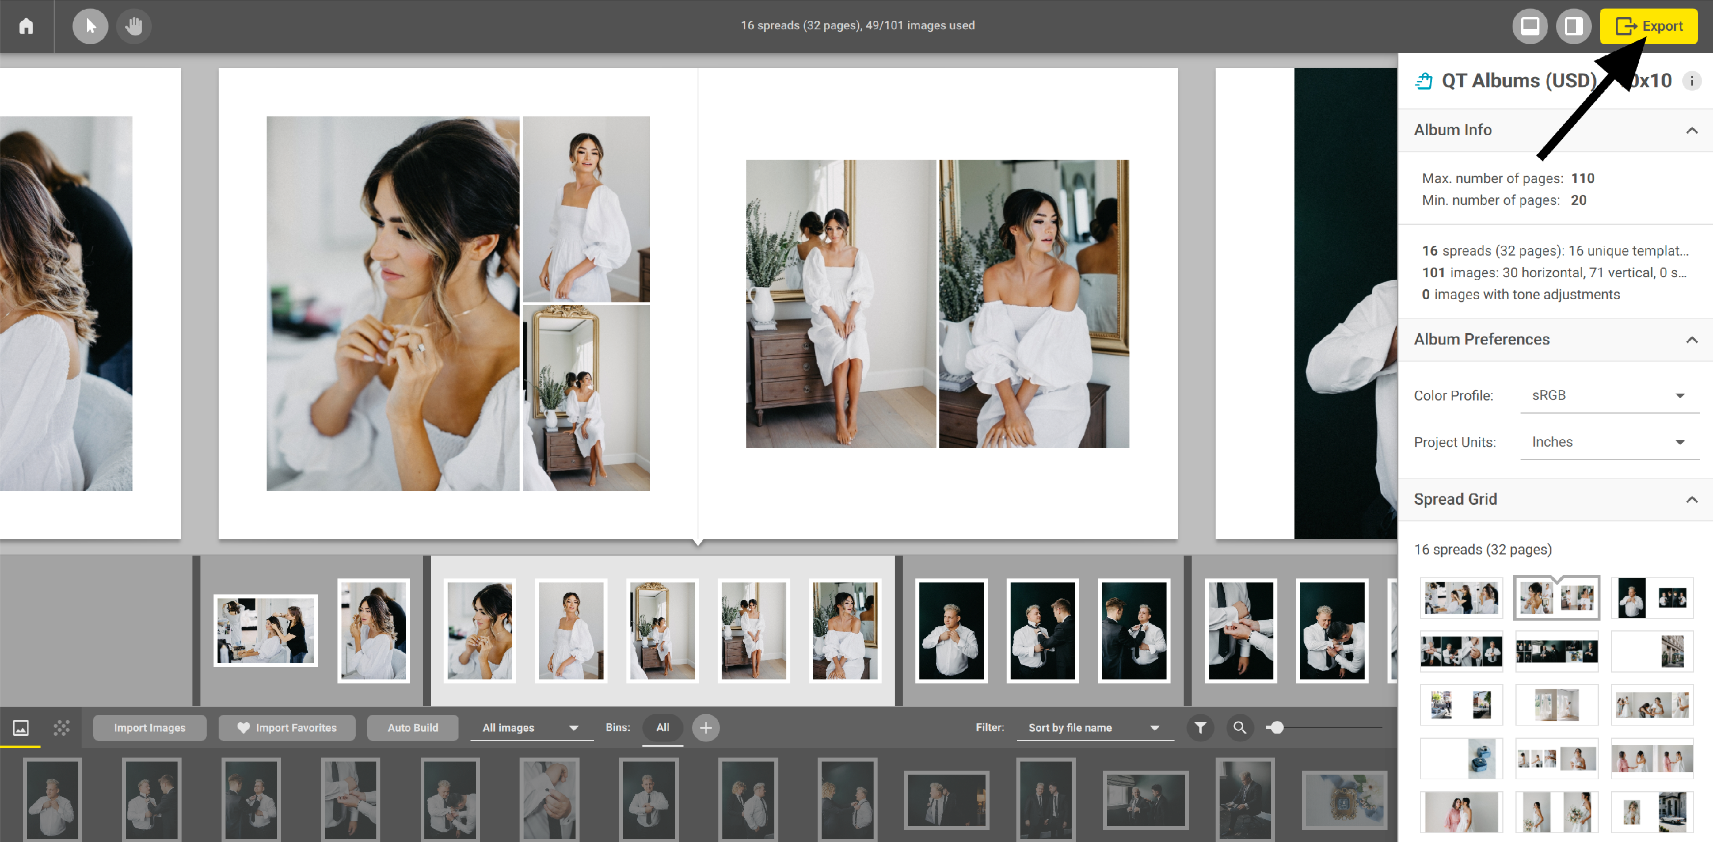Viewport: 1713px width, 842px height.
Task: Toggle the full-screen spread view button
Action: coord(1530,26)
